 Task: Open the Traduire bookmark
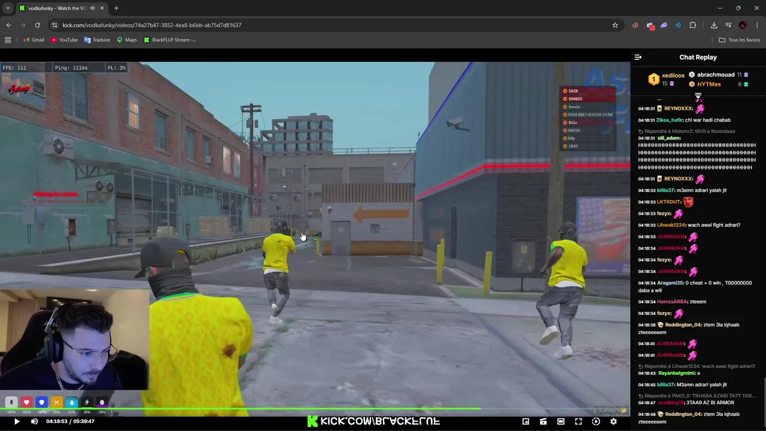97,40
